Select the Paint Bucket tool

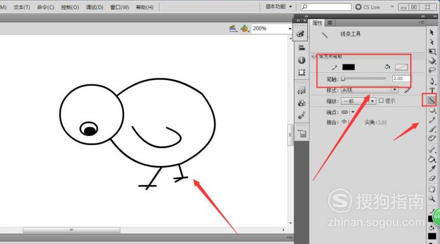(x=432, y=159)
